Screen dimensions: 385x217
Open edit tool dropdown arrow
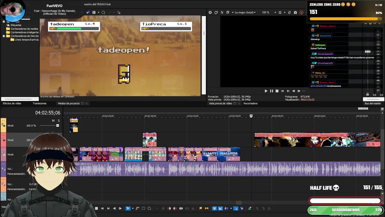point(133,208)
